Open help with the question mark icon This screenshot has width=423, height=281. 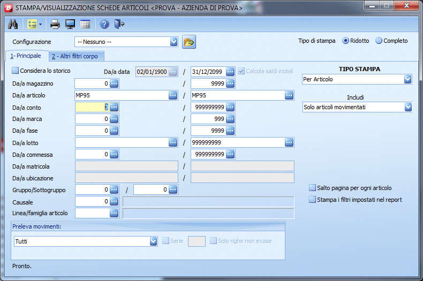coord(104,24)
